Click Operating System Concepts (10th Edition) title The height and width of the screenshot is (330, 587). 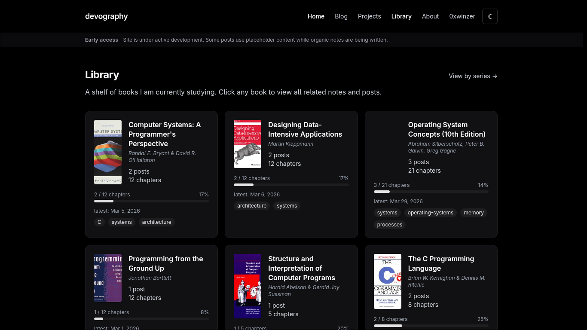(x=447, y=129)
